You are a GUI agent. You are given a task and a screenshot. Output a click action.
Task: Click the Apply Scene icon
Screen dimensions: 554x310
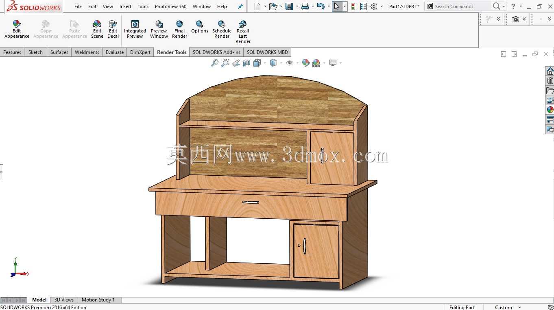coord(316,63)
